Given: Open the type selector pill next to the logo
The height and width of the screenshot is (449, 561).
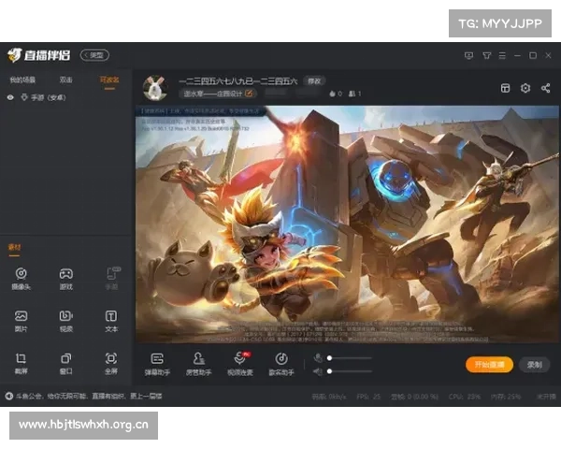Looking at the screenshot, I should (x=94, y=55).
